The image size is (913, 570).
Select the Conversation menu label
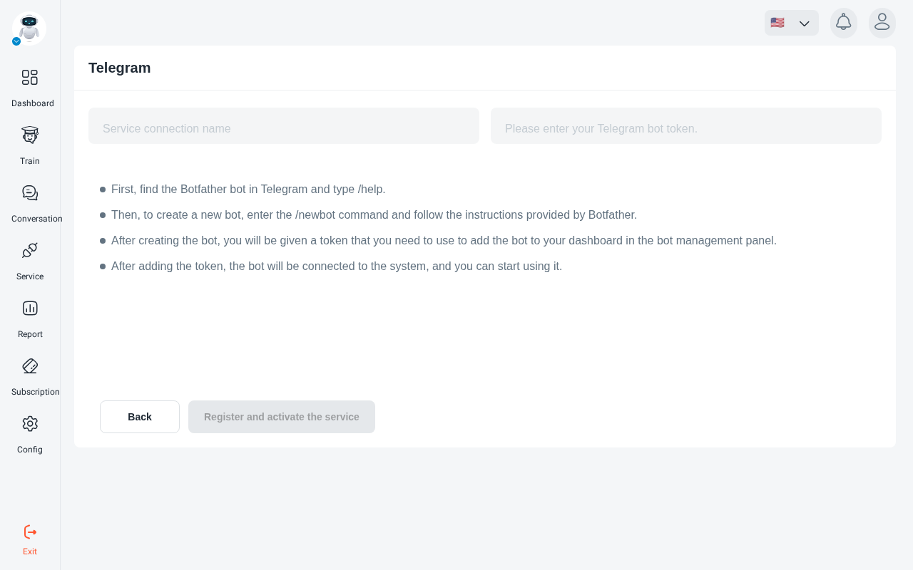37,219
